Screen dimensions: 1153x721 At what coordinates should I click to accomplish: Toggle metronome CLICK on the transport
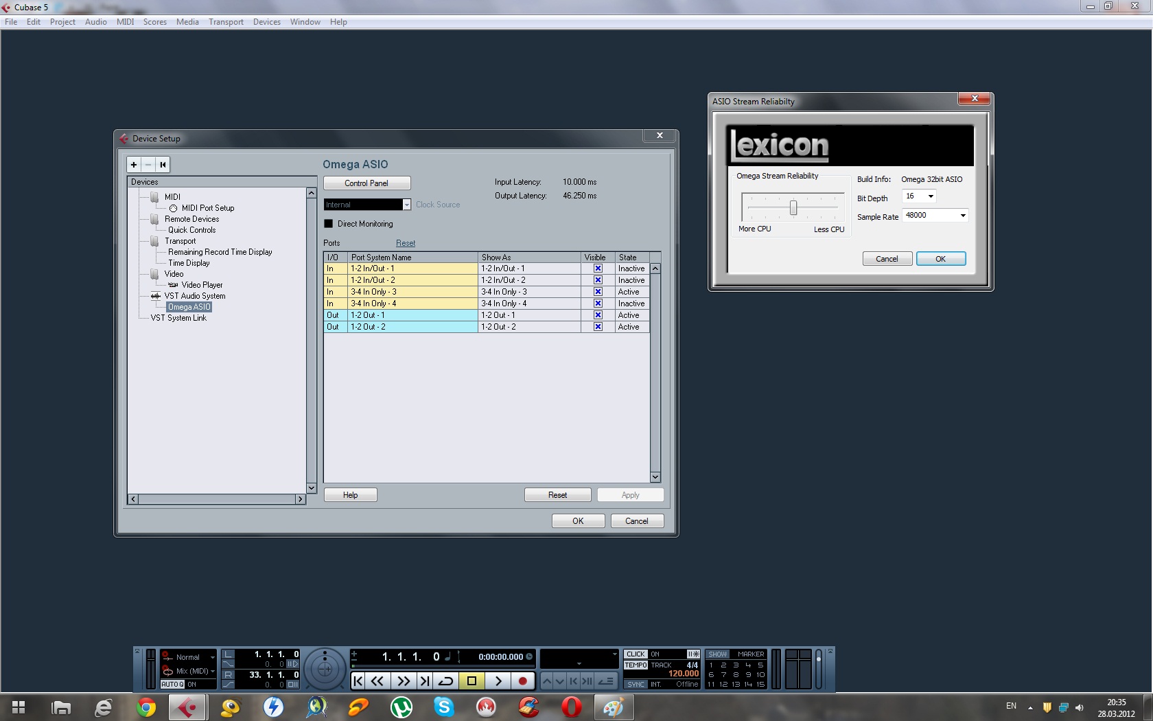pyautogui.click(x=636, y=654)
